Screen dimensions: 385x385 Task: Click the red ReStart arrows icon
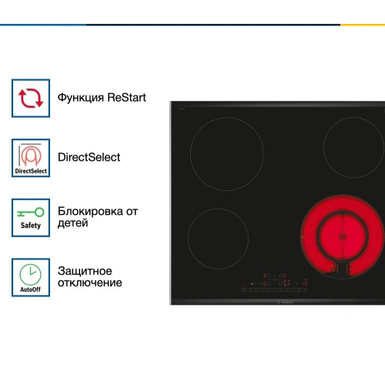[31, 98]
